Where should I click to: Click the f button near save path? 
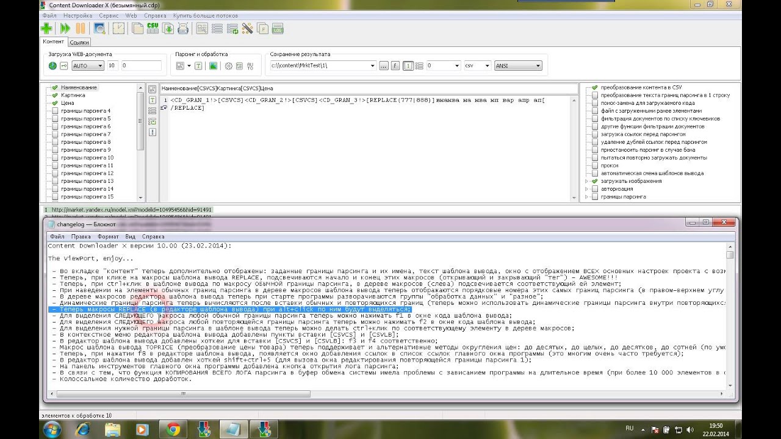(395, 65)
